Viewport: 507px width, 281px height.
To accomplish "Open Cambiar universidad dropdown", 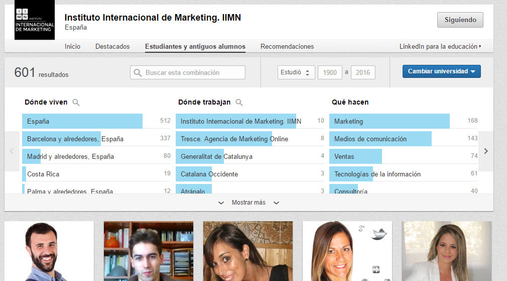I will click(441, 71).
